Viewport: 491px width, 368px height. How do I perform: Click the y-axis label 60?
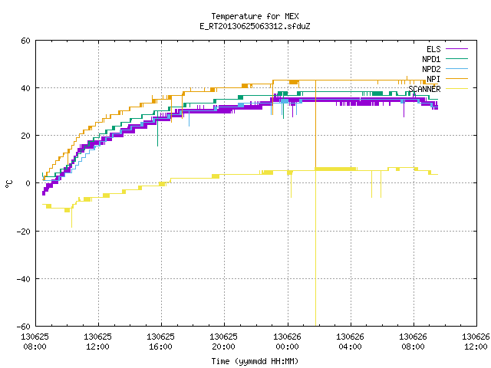pos(25,41)
